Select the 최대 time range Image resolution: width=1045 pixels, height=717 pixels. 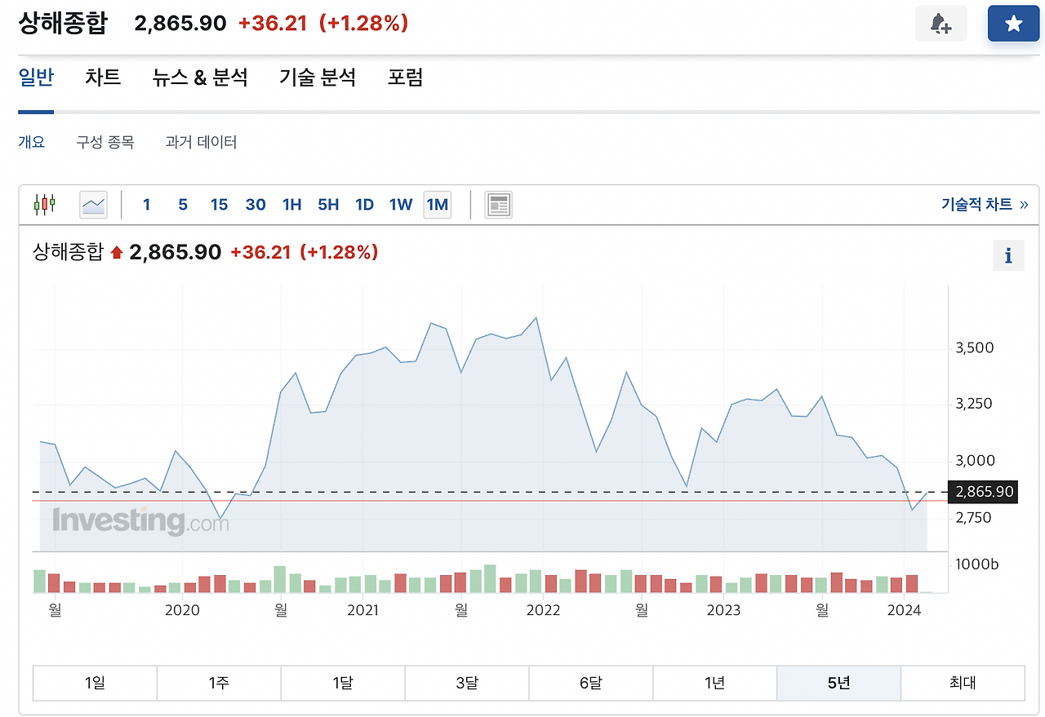(963, 683)
